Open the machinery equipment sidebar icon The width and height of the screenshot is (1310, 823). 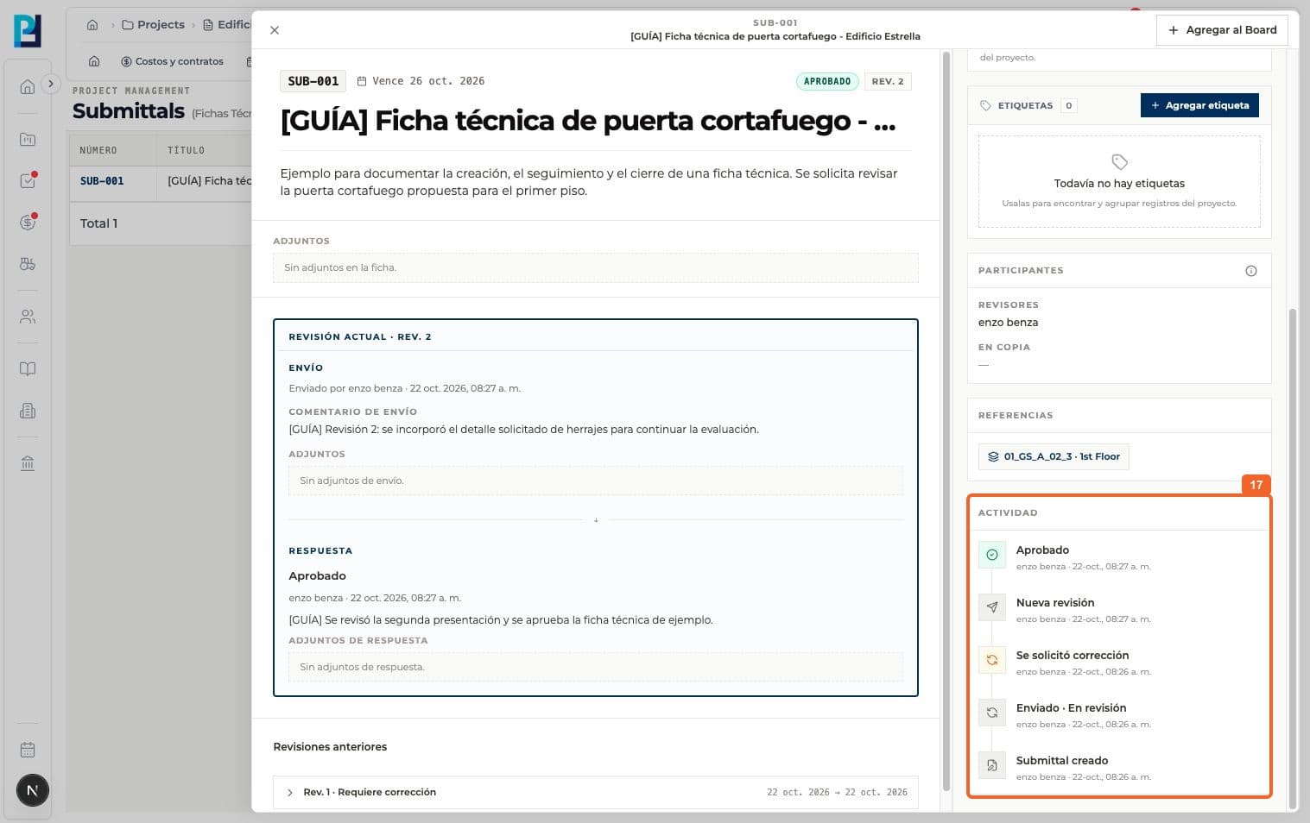pos(28,264)
